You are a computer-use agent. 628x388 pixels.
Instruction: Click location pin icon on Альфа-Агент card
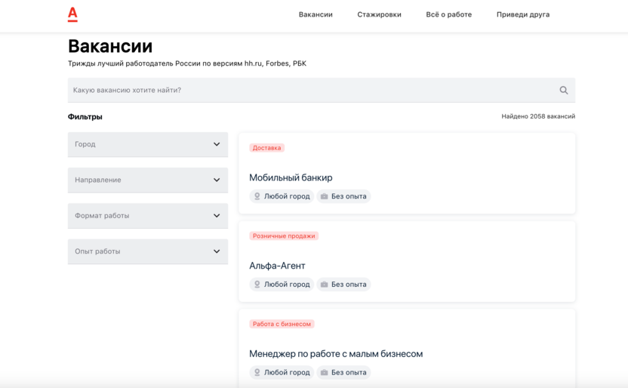257,285
